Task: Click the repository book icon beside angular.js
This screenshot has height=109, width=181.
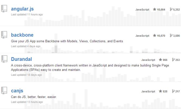Action: [x=4, y=9]
